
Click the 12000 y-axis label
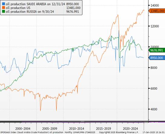coord(155,26)
